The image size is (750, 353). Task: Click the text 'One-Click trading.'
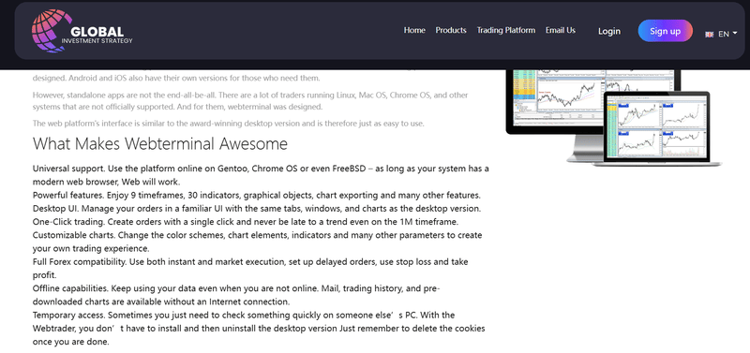click(x=68, y=222)
